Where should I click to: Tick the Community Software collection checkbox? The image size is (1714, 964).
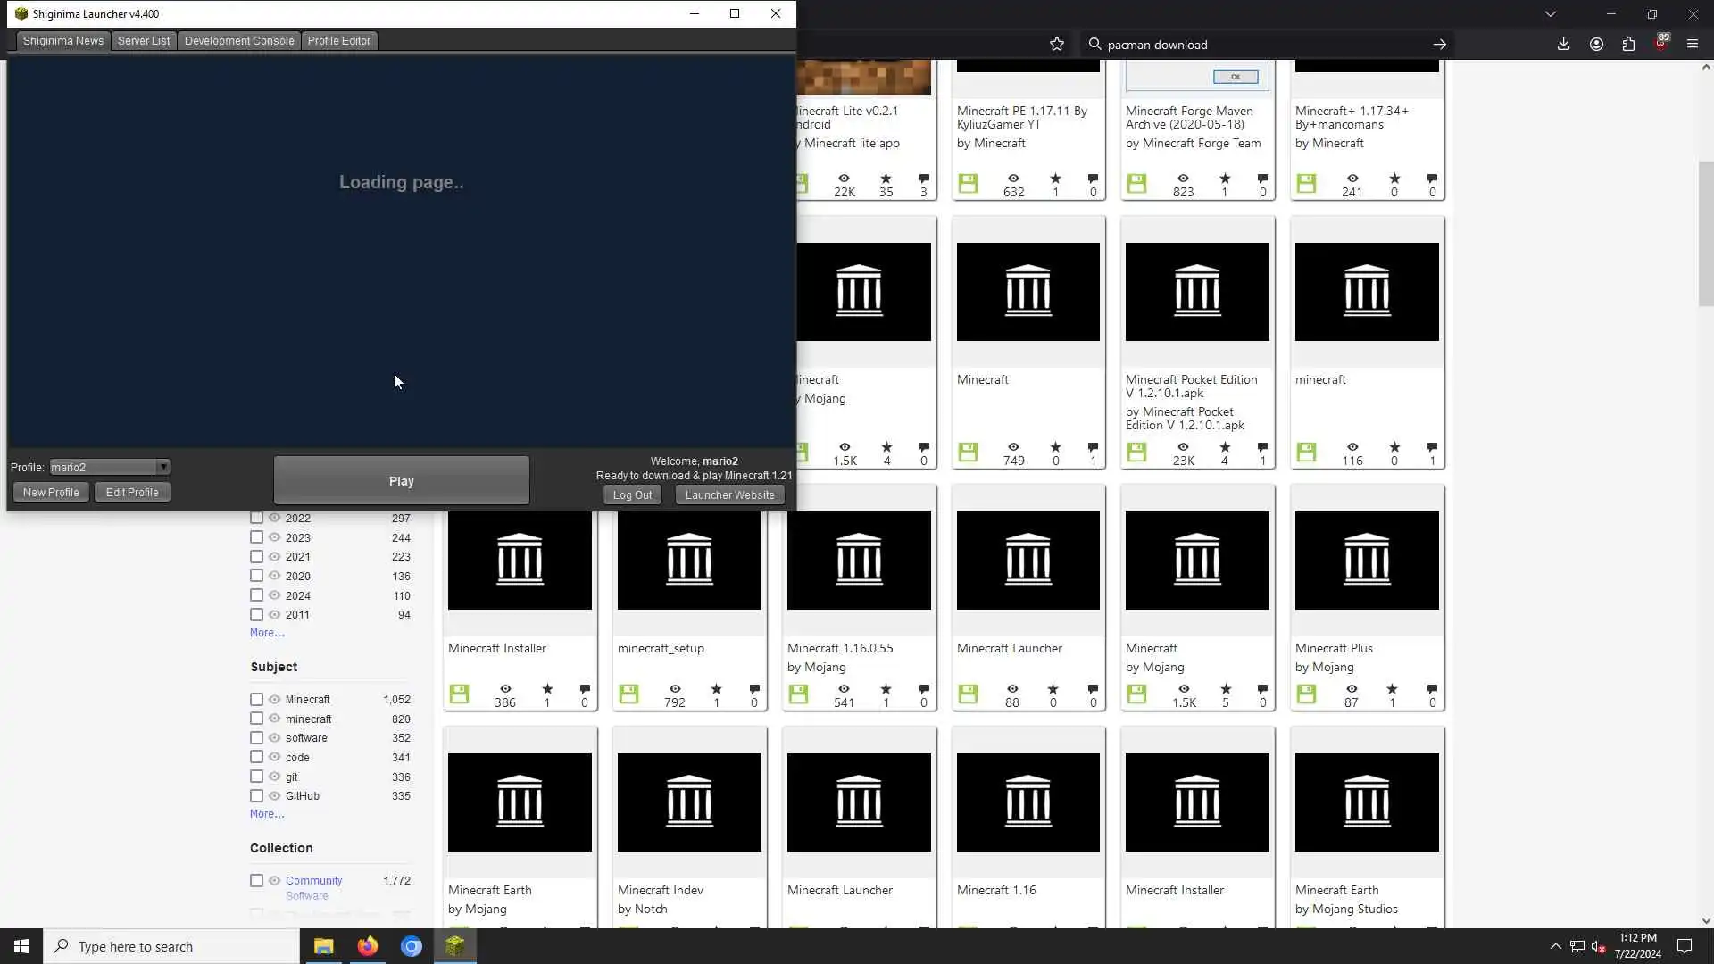pyautogui.click(x=256, y=881)
